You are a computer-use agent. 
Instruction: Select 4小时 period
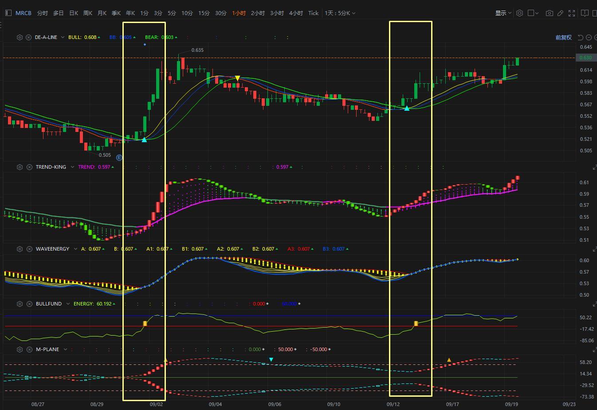point(296,13)
